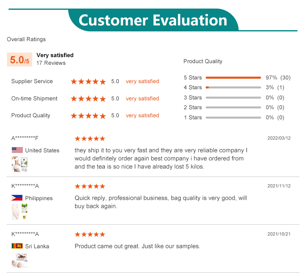Click the On-time Shipment star rating
This screenshot has width=306, height=276.
[88, 99]
